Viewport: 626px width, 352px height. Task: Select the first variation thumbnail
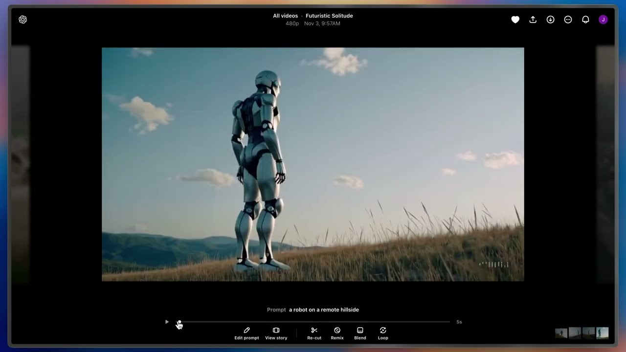561,333
